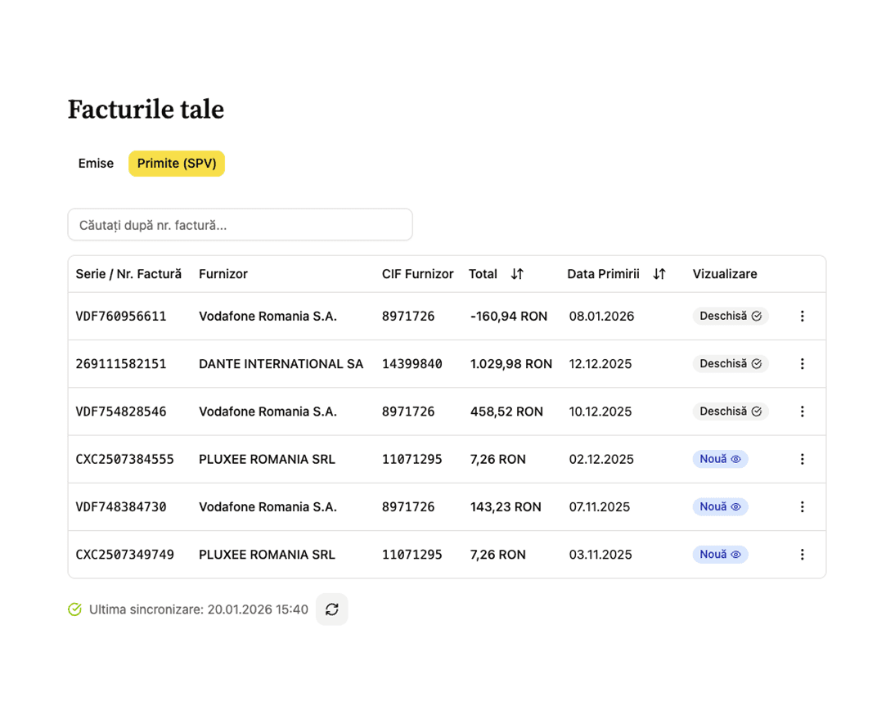
Task: Open three-dot menu for invoice VDF754828546
Action: [x=802, y=411]
